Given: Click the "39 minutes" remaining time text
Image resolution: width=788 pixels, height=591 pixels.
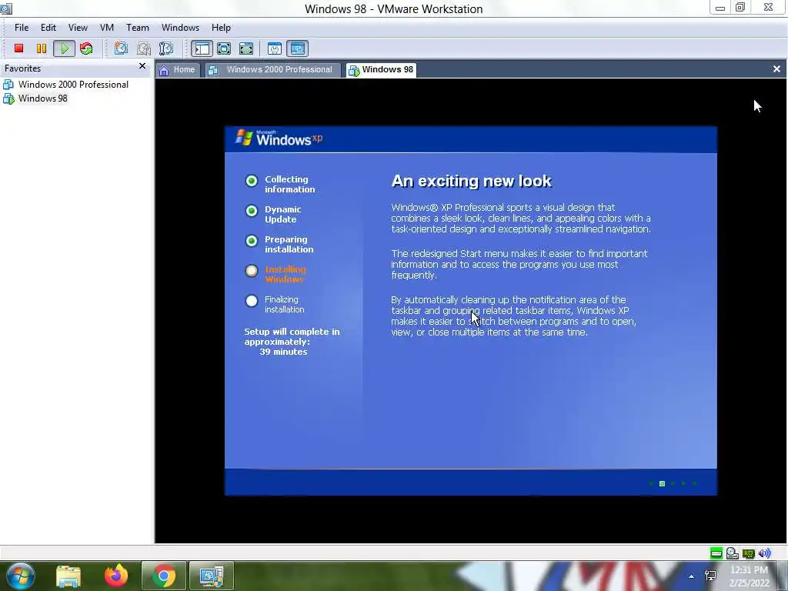Looking at the screenshot, I should [x=283, y=352].
